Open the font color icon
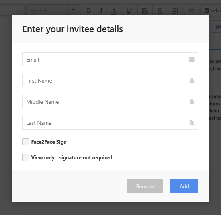This screenshot has width=221, height=215. (114, 11)
